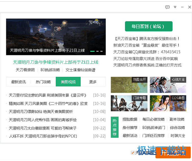The width and height of the screenshot is (192, 161).
Task: Click the orange 开始游戏 button
Action: pyautogui.click(x=173, y=153)
